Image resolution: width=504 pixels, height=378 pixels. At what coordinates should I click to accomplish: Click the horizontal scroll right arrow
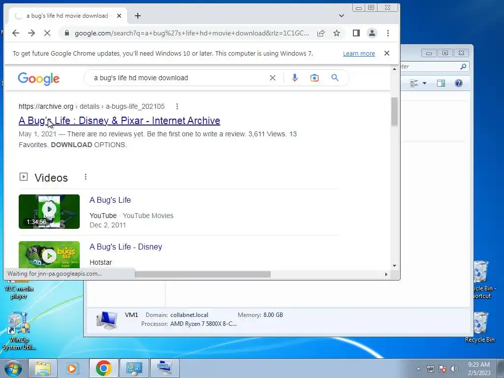pos(386,274)
